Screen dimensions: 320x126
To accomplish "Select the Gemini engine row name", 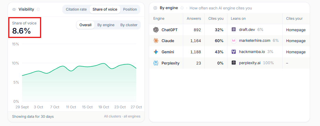I will pyautogui.click(x=168, y=52).
